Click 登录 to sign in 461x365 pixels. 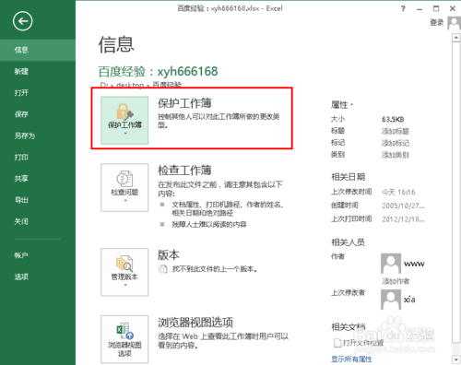(x=436, y=22)
